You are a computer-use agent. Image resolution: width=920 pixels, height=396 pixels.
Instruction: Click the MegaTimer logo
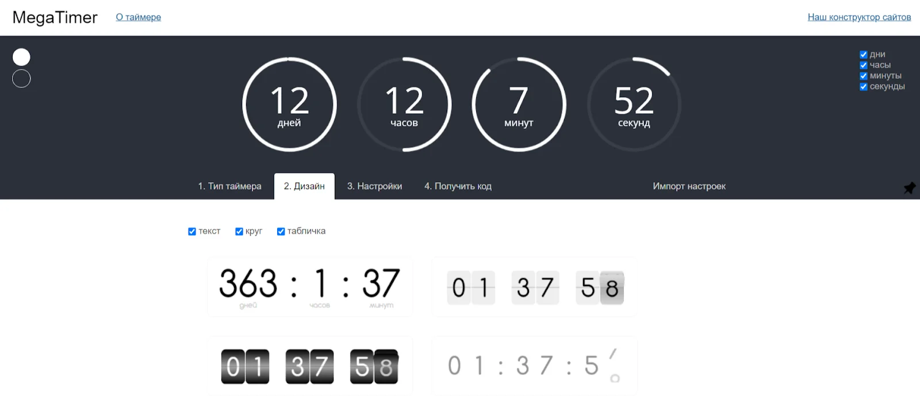pyautogui.click(x=55, y=17)
